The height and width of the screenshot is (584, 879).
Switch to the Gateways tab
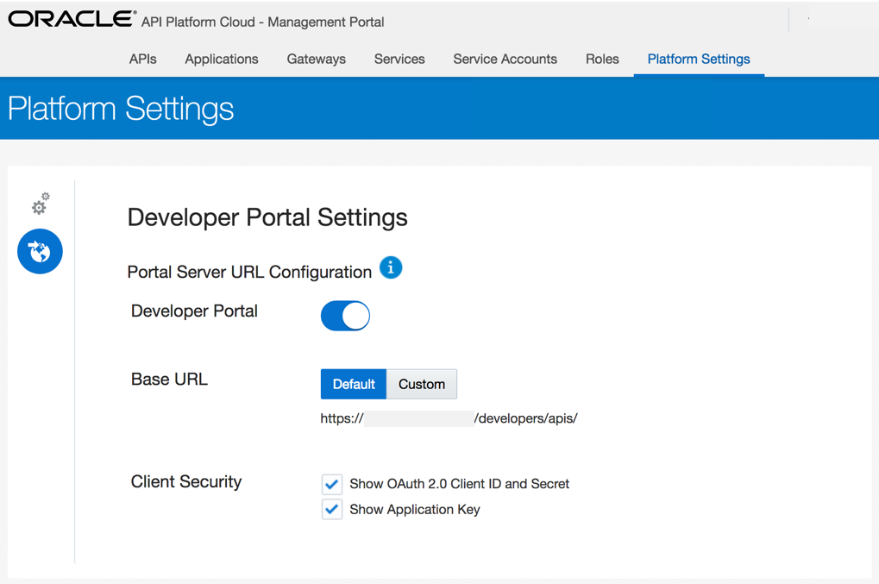(x=317, y=59)
